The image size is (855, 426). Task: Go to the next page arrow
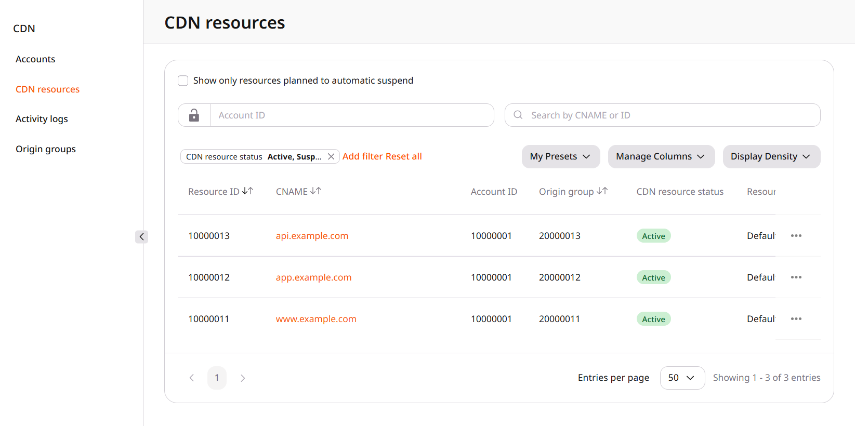click(x=243, y=378)
